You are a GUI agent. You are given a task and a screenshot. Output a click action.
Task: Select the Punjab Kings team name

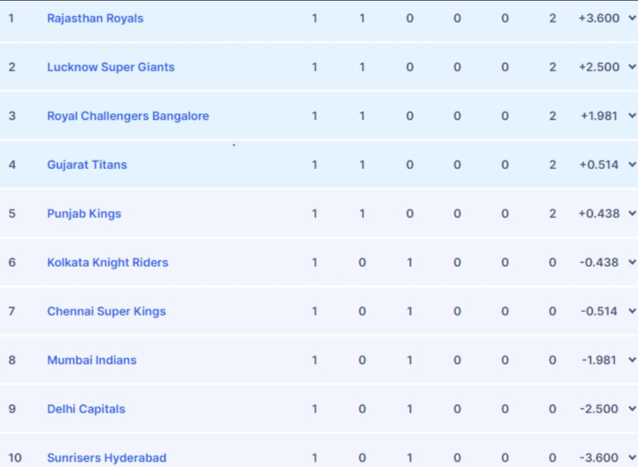click(84, 213)
